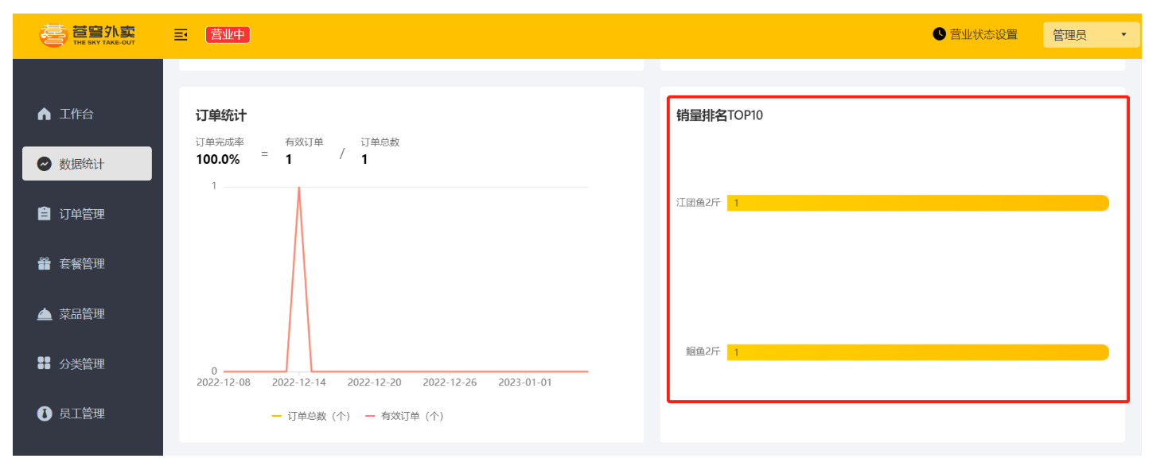Click the 鮰鱼2斤 label
This screenshot has width=1172, height=470.
[x=703, y=352]
